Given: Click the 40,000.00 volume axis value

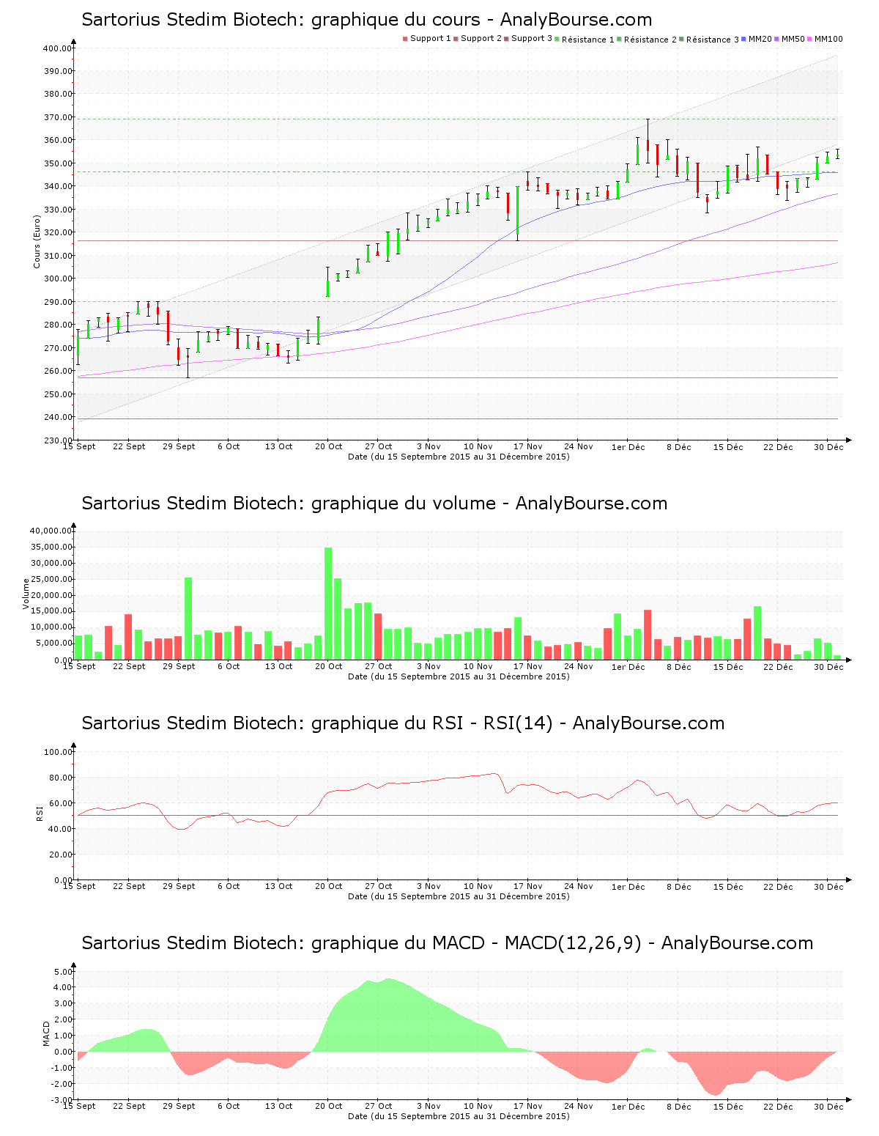Looking at the screenshot, I should 51,531.
